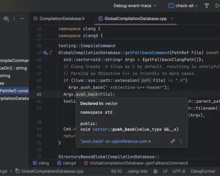Viewport: 220px width, 176px height.
Task: Click DirectoryBasedGlobalCompilationDatabase:: on line 73
Action: coord(109,157)
